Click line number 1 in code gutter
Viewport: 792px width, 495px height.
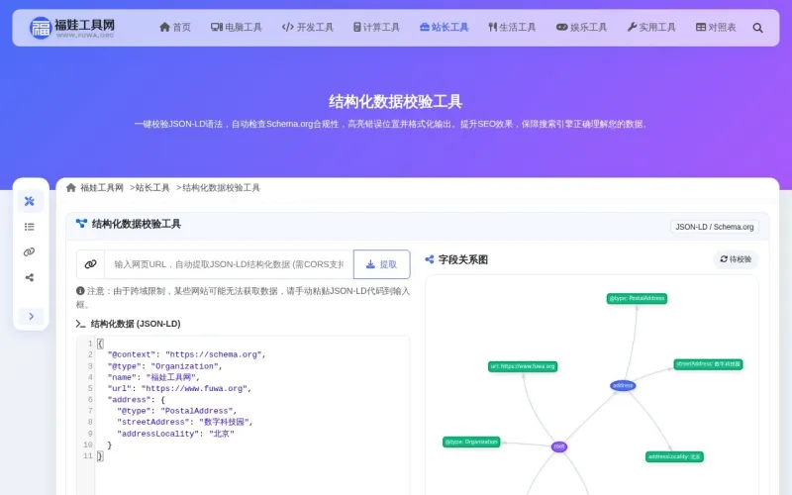coord(90,344)
